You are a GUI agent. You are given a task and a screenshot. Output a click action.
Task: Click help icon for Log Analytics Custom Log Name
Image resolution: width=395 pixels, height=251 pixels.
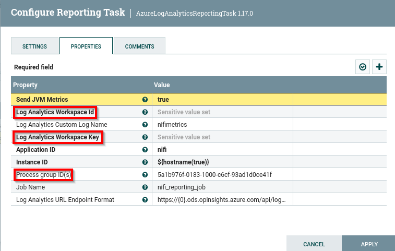click(x=145, y=125)
